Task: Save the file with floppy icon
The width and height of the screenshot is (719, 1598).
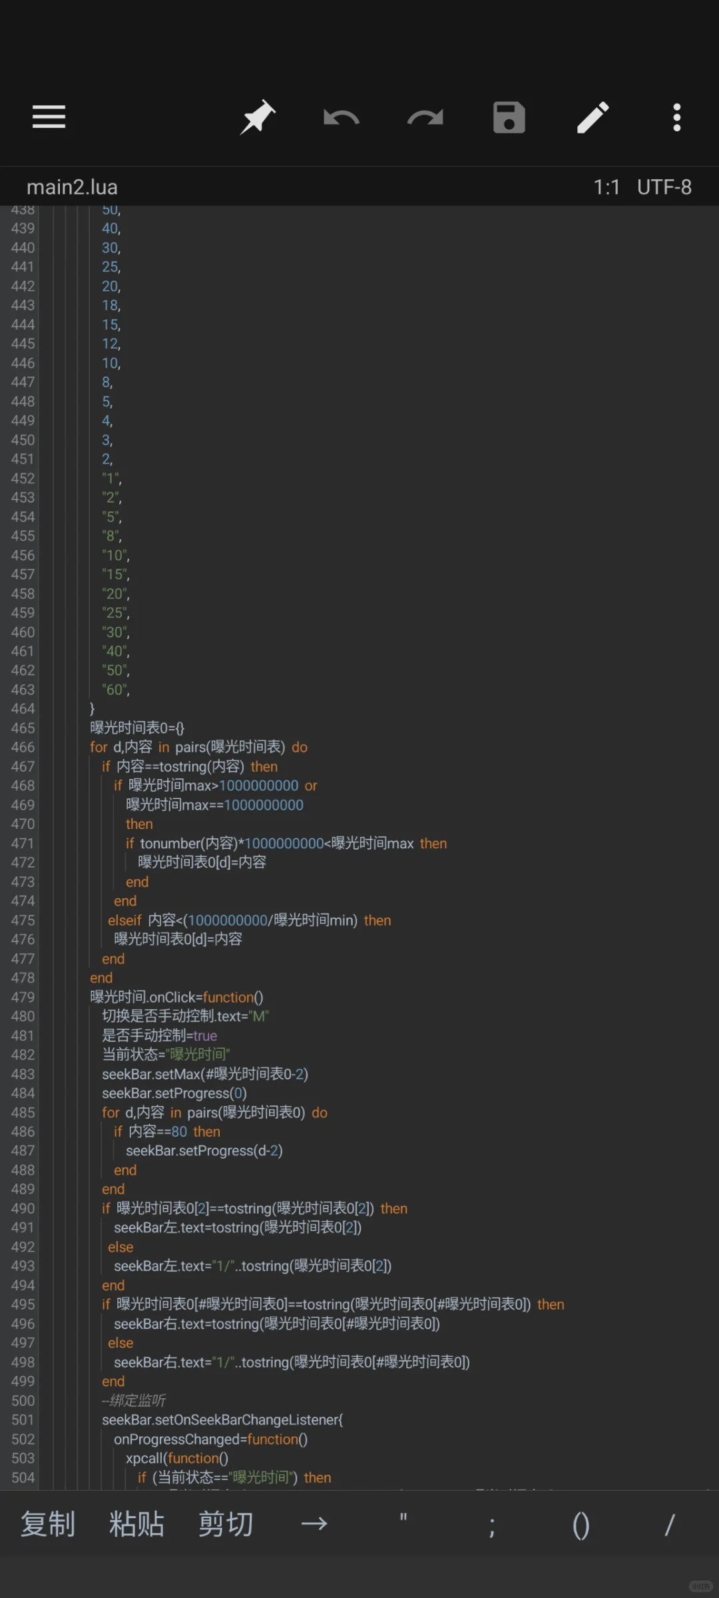Action: pos(509,117)
